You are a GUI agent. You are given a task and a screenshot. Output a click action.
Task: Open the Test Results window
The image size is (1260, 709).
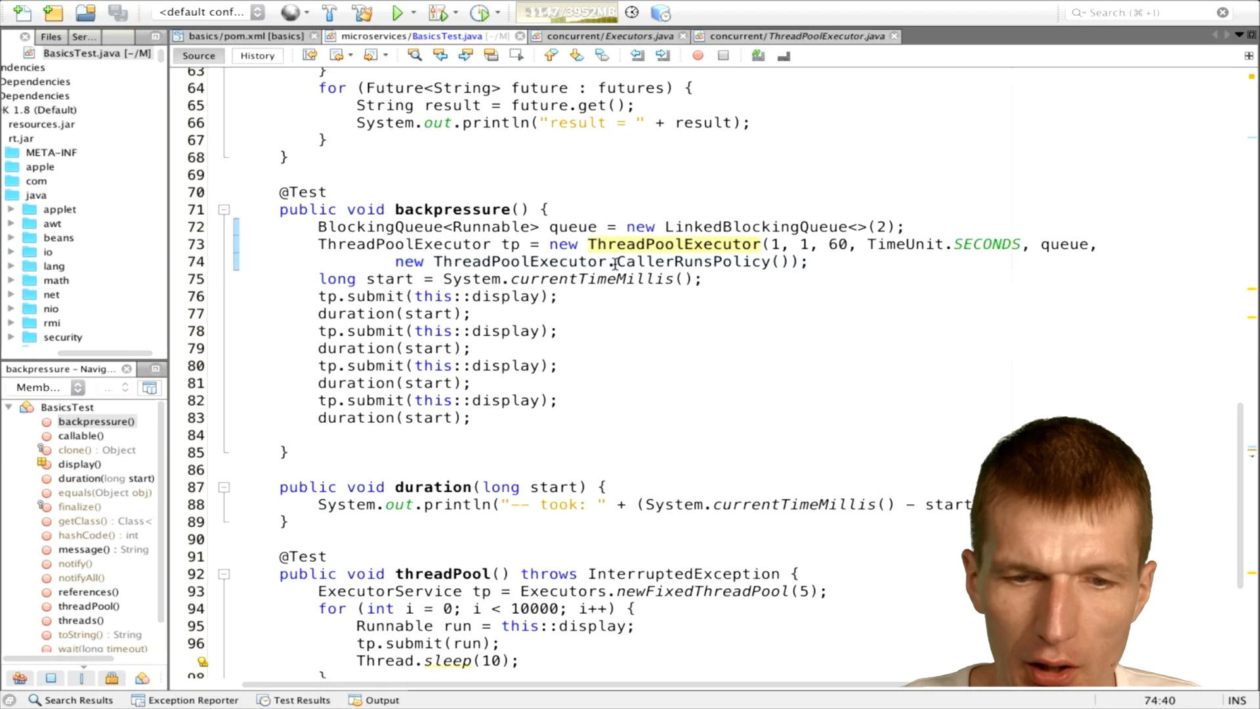tap(293, 700)
